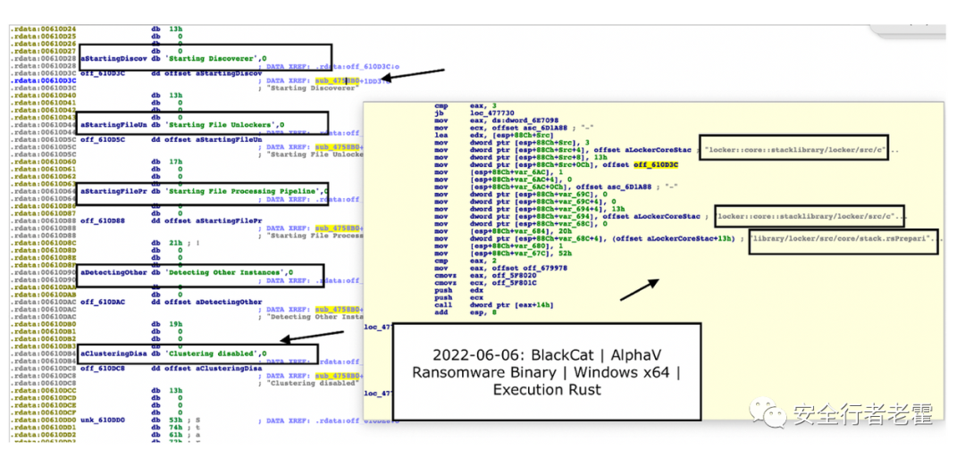Click 'push edx' instruction
Screen dimensions: 965x457
457,290
